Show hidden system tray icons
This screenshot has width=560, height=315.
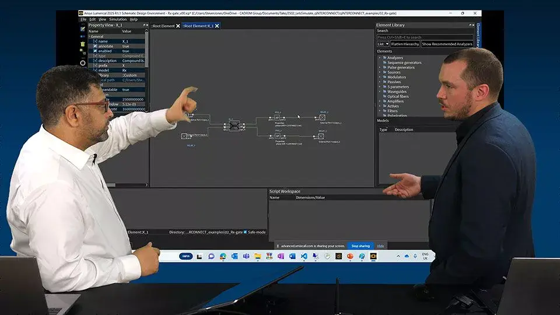point(398,256)
